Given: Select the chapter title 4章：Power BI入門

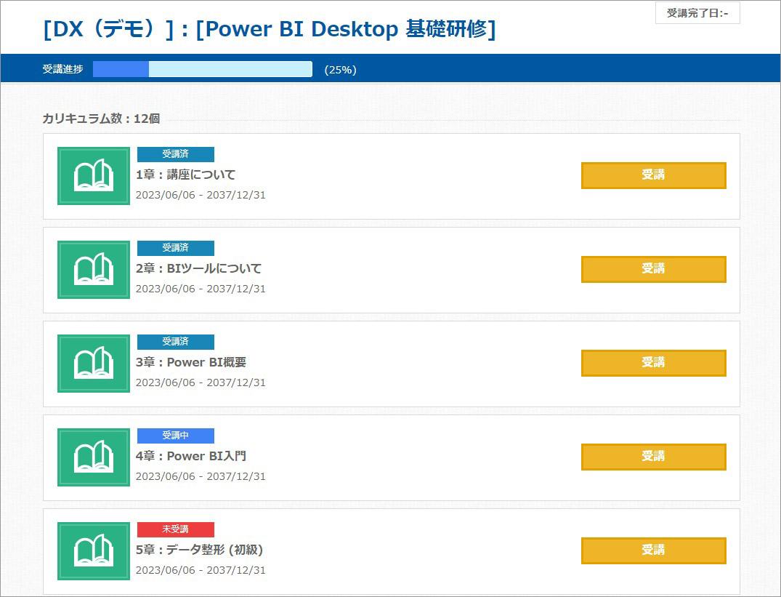Looking at the screenshot, I should (x=193, y=456).
